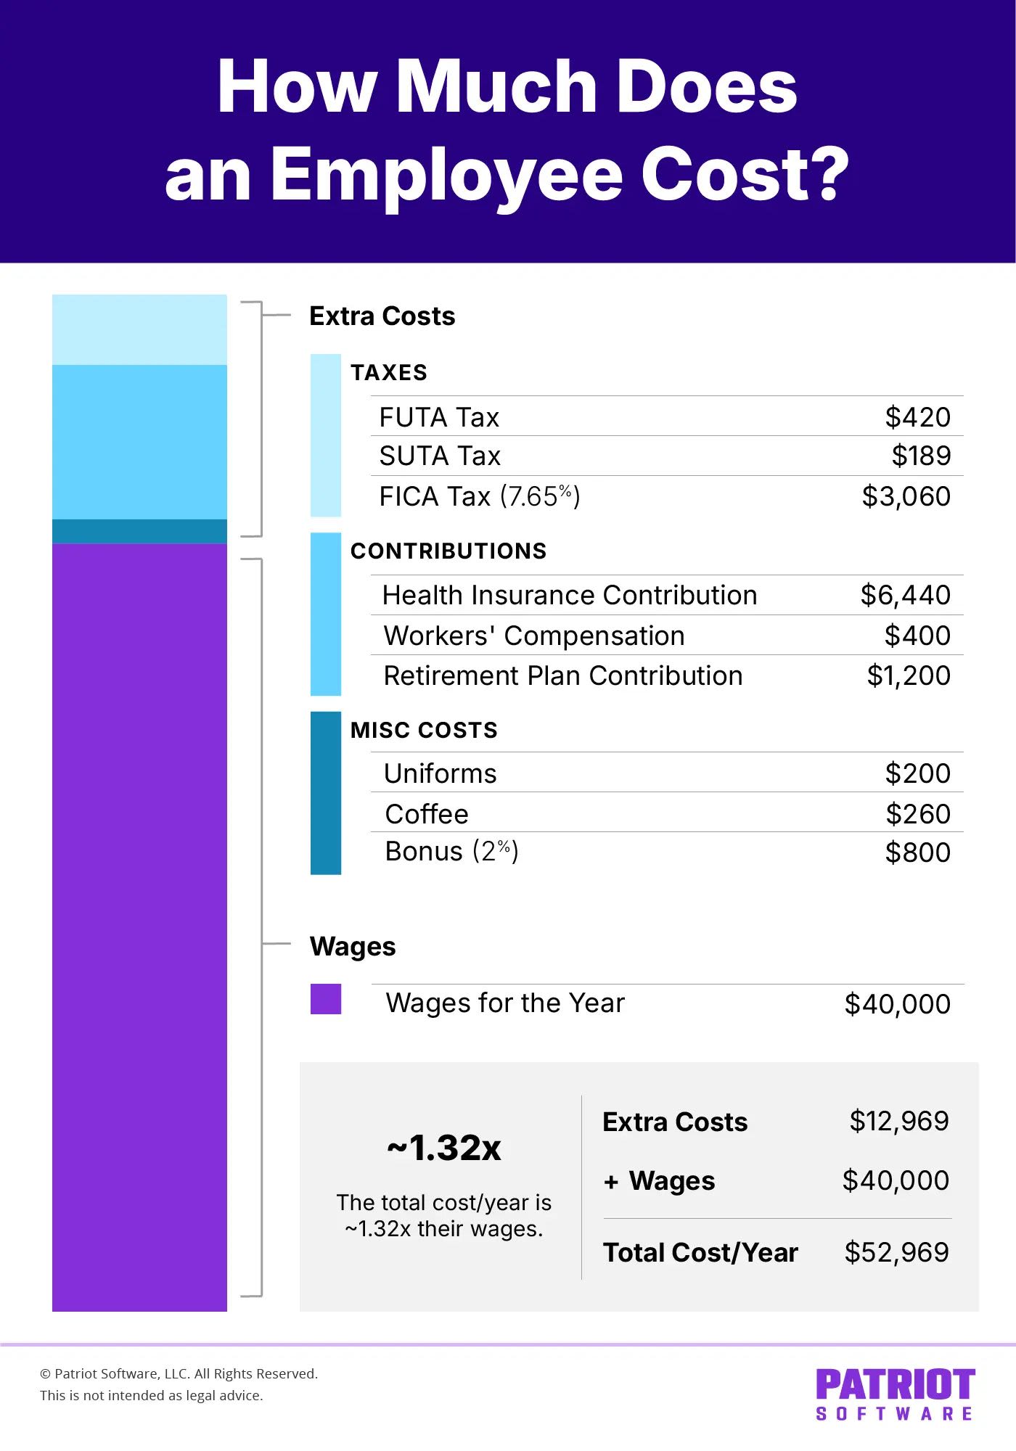Screen dimensions: 1016x1451
Task: Click the ~1.32x multiplier heading
Action: click(x=444, y=1148)
